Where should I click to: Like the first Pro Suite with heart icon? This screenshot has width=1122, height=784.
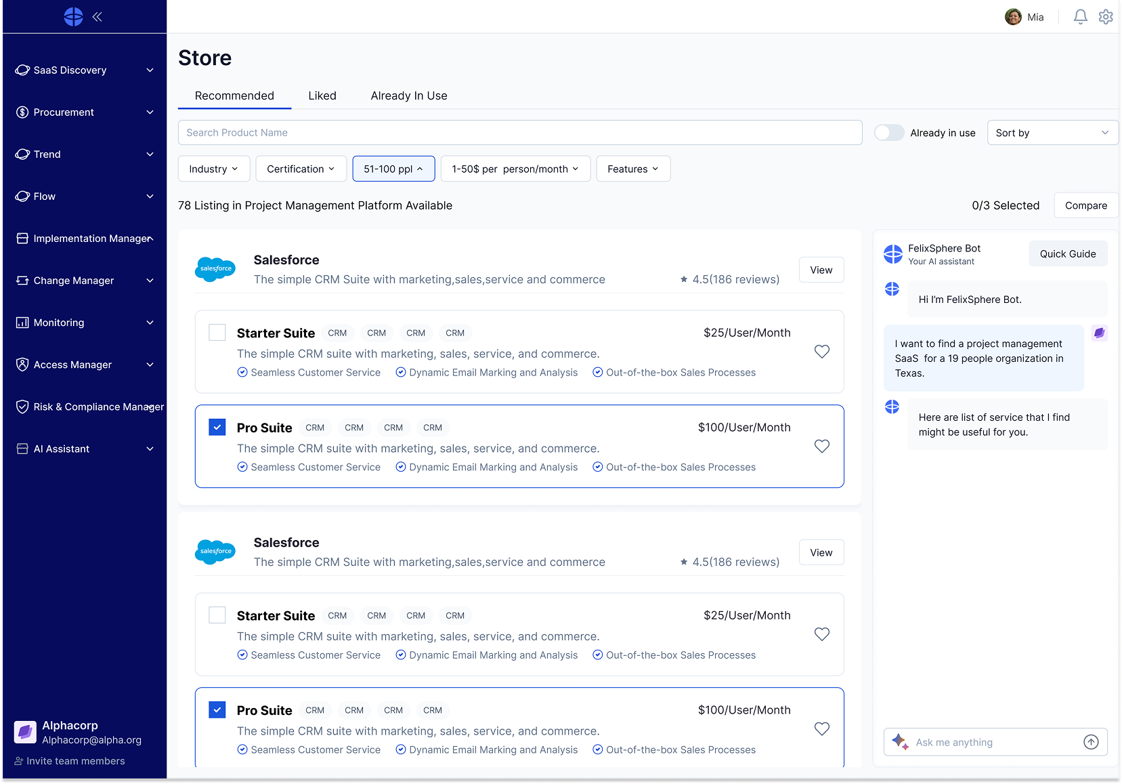click(x=821, y=447)
